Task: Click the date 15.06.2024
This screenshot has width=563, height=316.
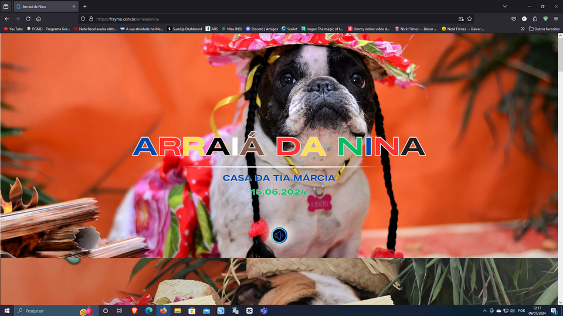Action: [279, 192]
